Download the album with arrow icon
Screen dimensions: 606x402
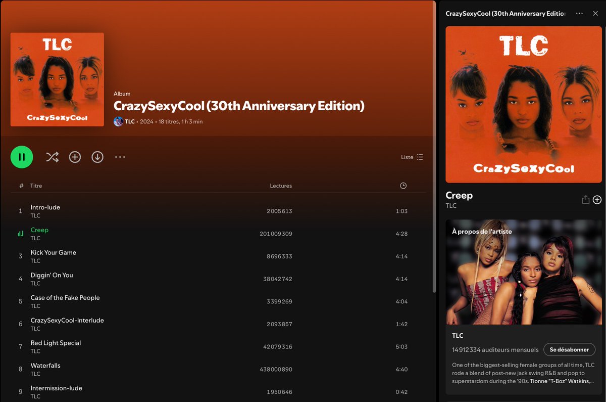click(97, 157)
